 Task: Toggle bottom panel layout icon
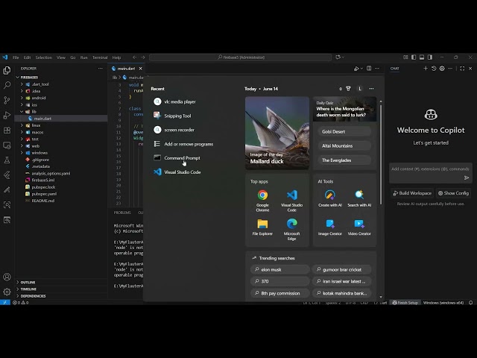click(x=422, y=57)
